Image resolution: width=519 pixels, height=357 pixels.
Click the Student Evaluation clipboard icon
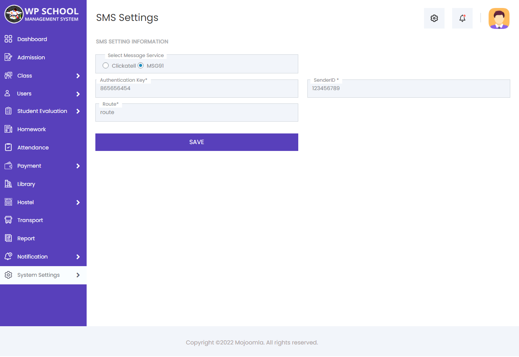(x=8, y=111)
